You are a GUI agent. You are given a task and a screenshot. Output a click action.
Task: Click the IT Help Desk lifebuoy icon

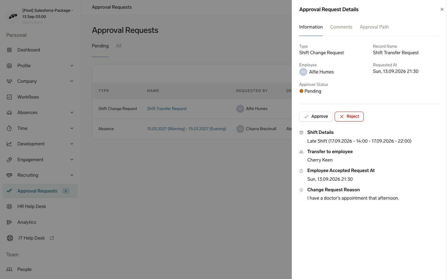(10, 238)
